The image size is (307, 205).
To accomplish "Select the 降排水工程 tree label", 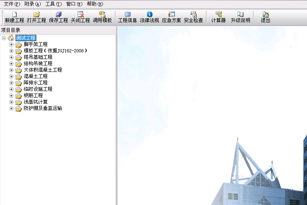I will click(x=36, y=83).
